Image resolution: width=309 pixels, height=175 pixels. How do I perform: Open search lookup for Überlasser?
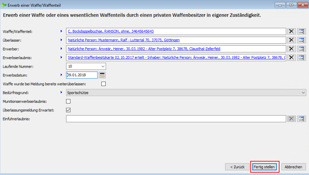pos(301,40)
